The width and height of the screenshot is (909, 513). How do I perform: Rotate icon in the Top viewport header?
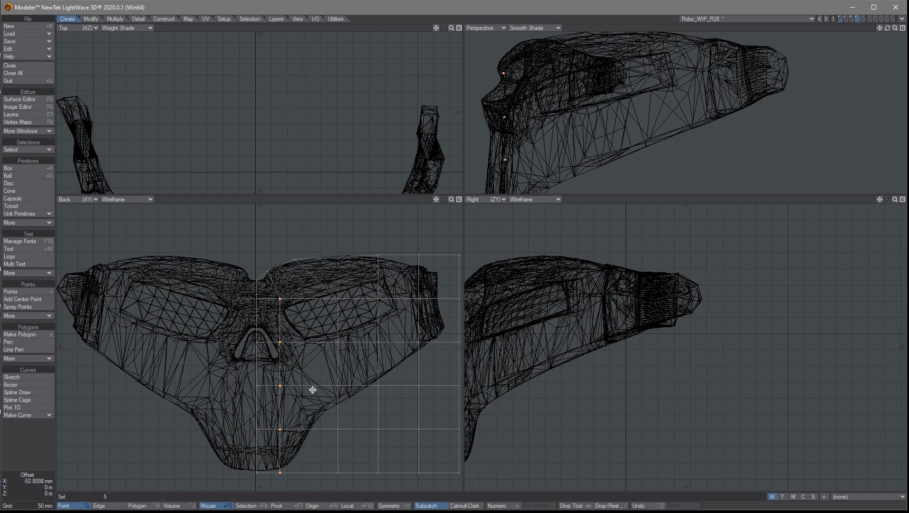click(444, 28)
